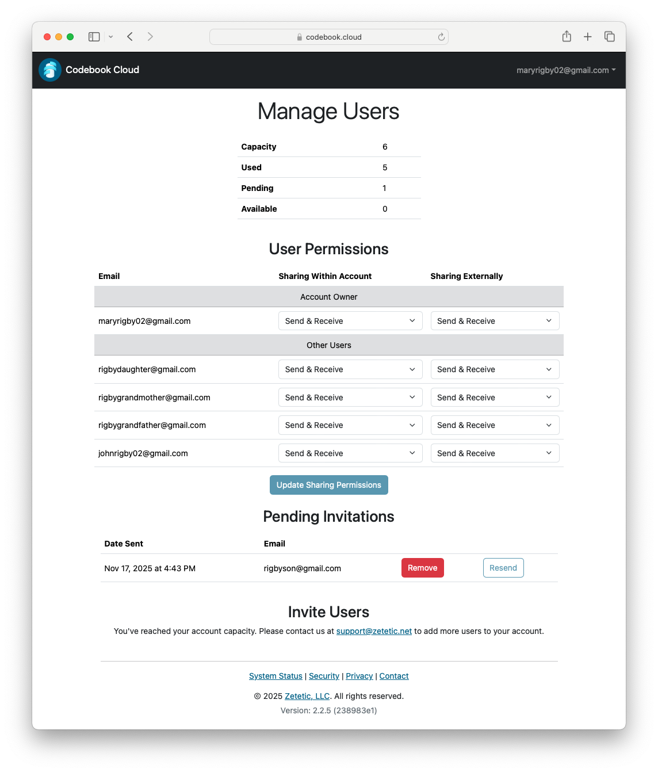This screenshot has width=658, height=772.
Task: Open the System Status page
Action: (x=275, y=676)
